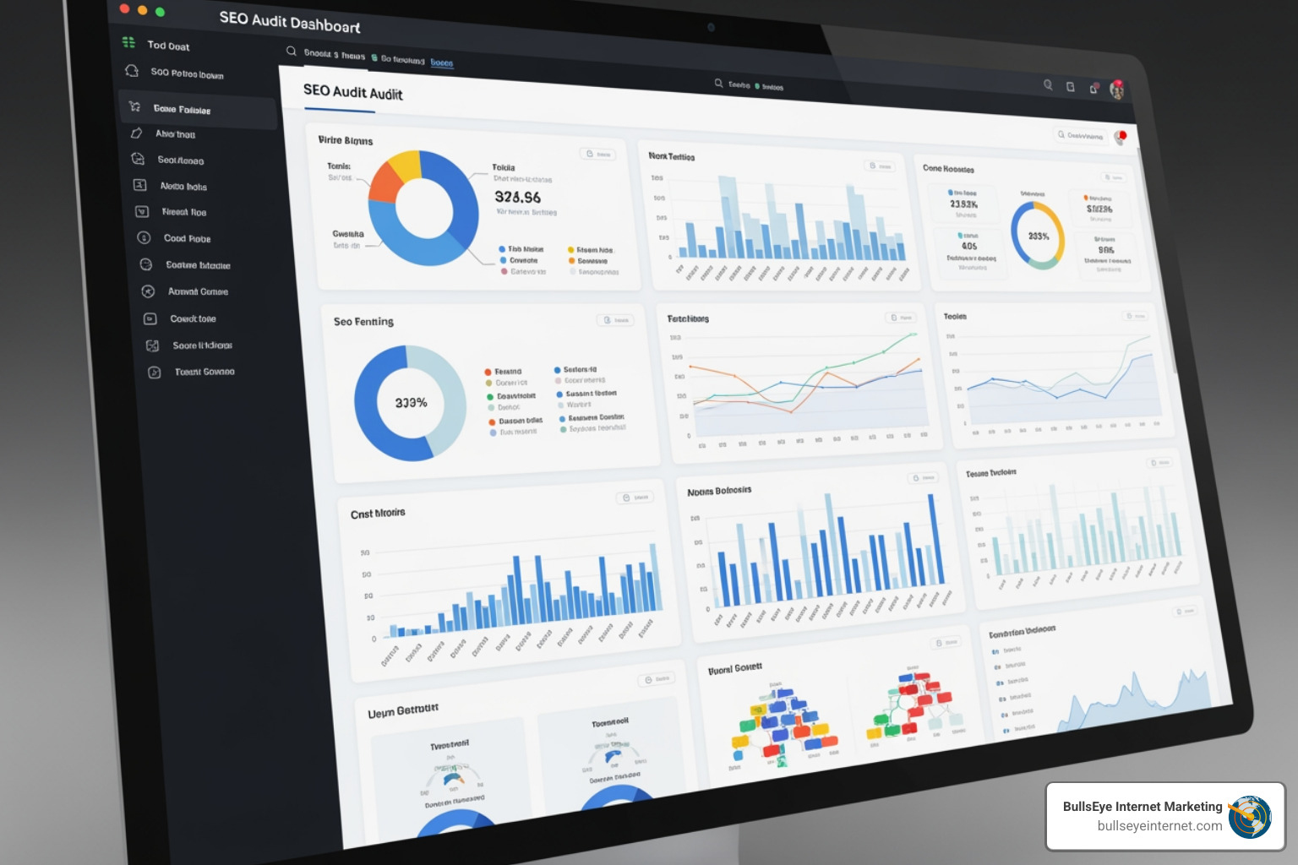Click the small button on the Virire Biqms card
The width and height of the screenshot is (1298, 865).
click(597, 154)
